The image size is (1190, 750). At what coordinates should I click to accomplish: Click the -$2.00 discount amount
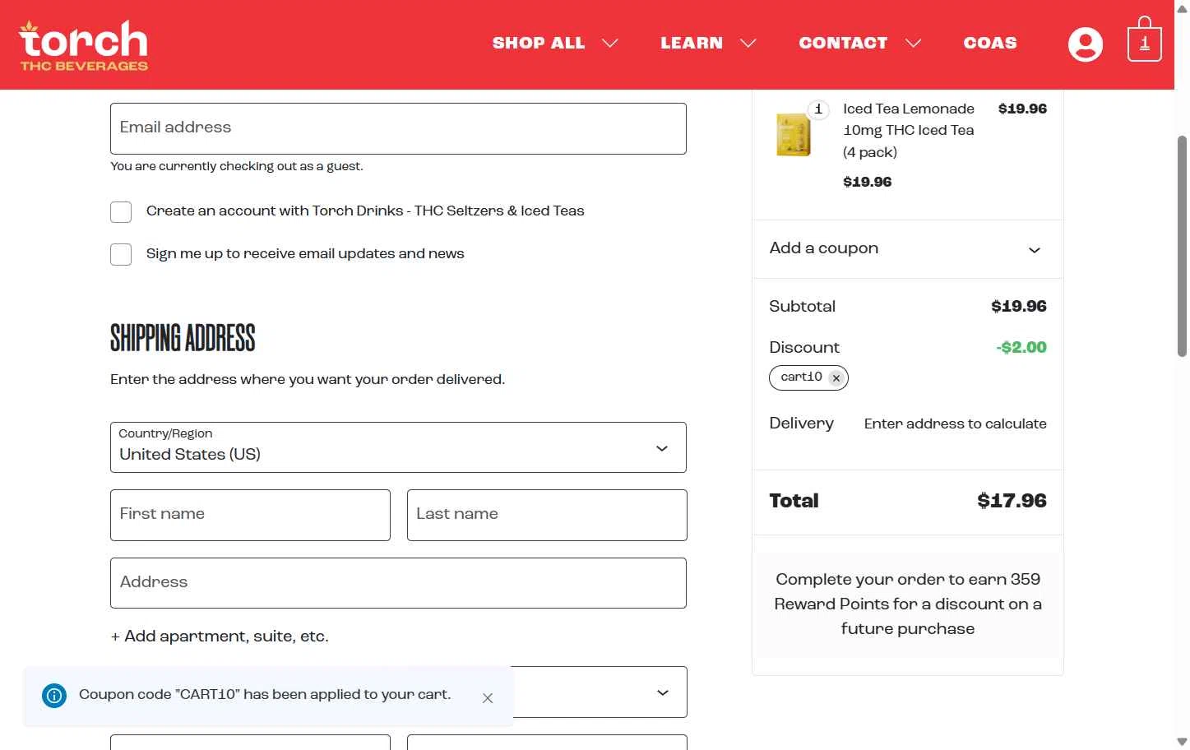coord(1021,348)
